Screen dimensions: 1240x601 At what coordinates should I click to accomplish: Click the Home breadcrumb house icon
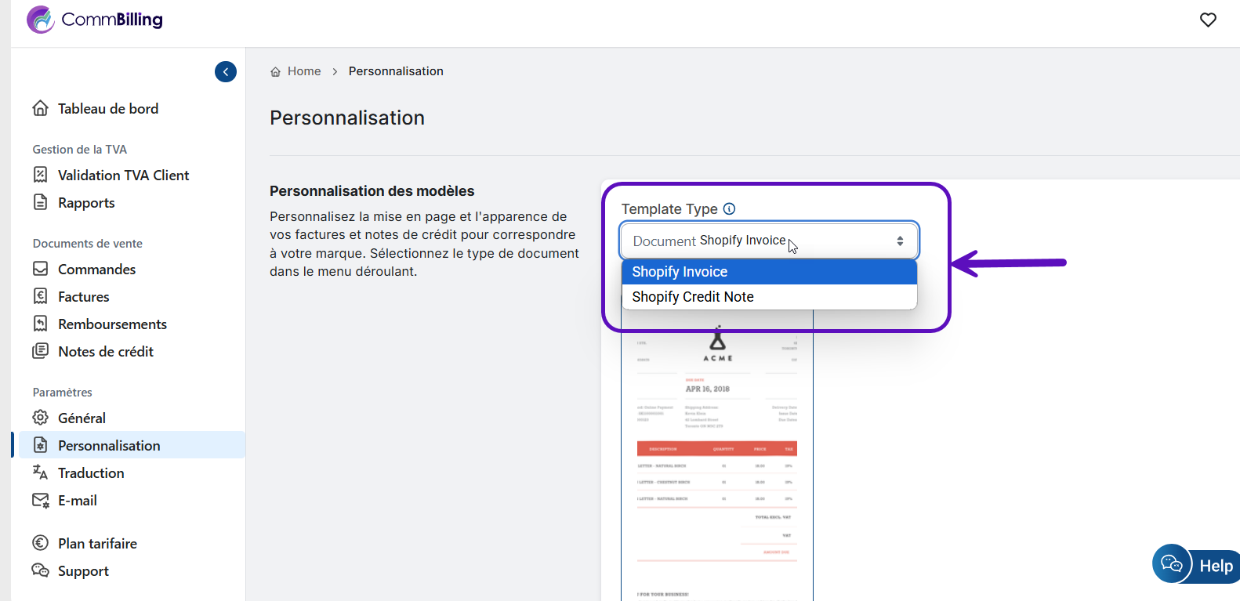tap(275, 72)
